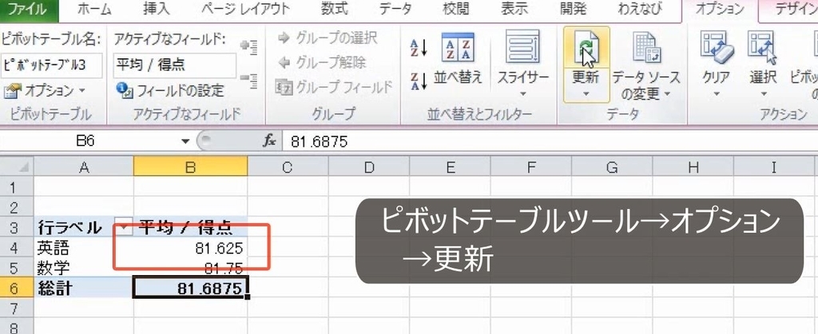Select row 6 header
Image resolution: width=818 pixels, height=334 pixels.
coord(16,289)
